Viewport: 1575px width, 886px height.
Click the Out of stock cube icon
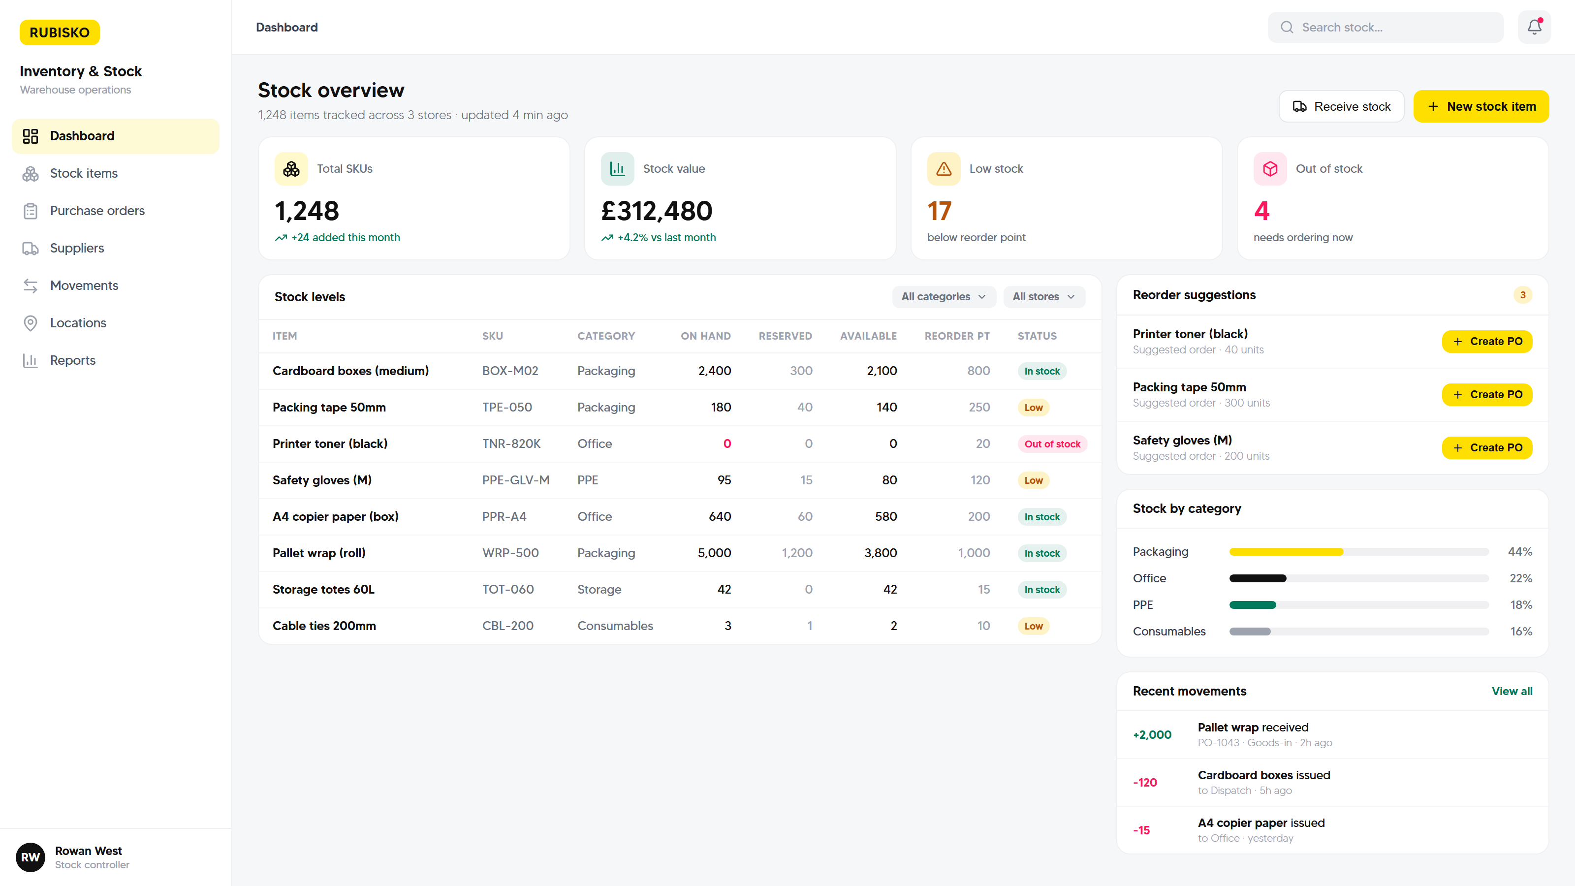click(x=1270, y=169)
